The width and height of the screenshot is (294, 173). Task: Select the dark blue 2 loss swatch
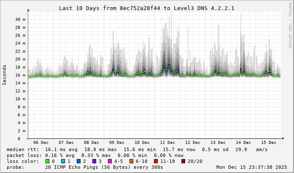pos(78,161)
